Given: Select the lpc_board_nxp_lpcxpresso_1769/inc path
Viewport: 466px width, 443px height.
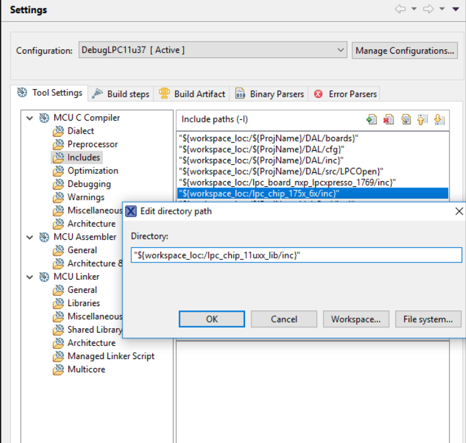Looking at the screenshot, I should click(x=313, y=182).
